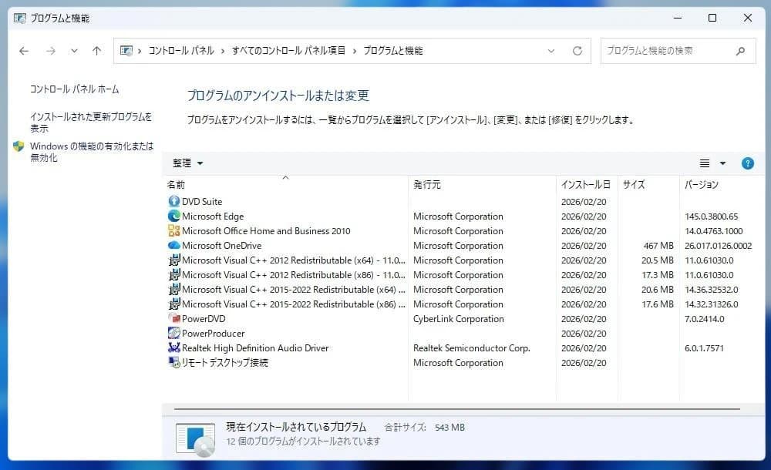
Task: Open Windows の機能の有効化または無効化 link
Action: pyautogui.click(x=92, y=152)
